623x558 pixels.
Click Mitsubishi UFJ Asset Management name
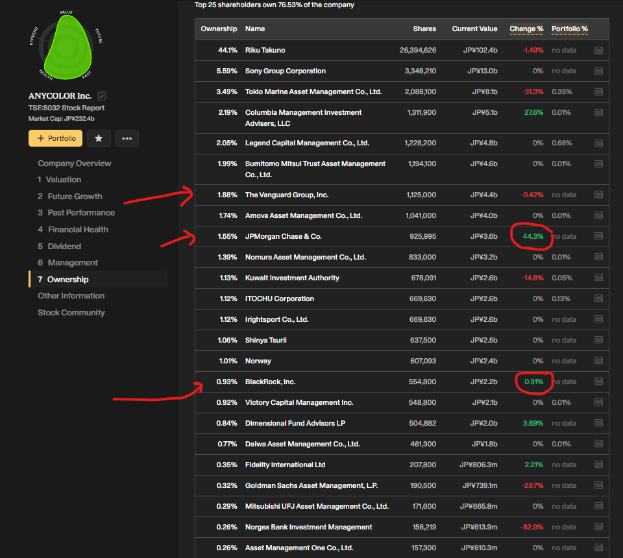317,506
